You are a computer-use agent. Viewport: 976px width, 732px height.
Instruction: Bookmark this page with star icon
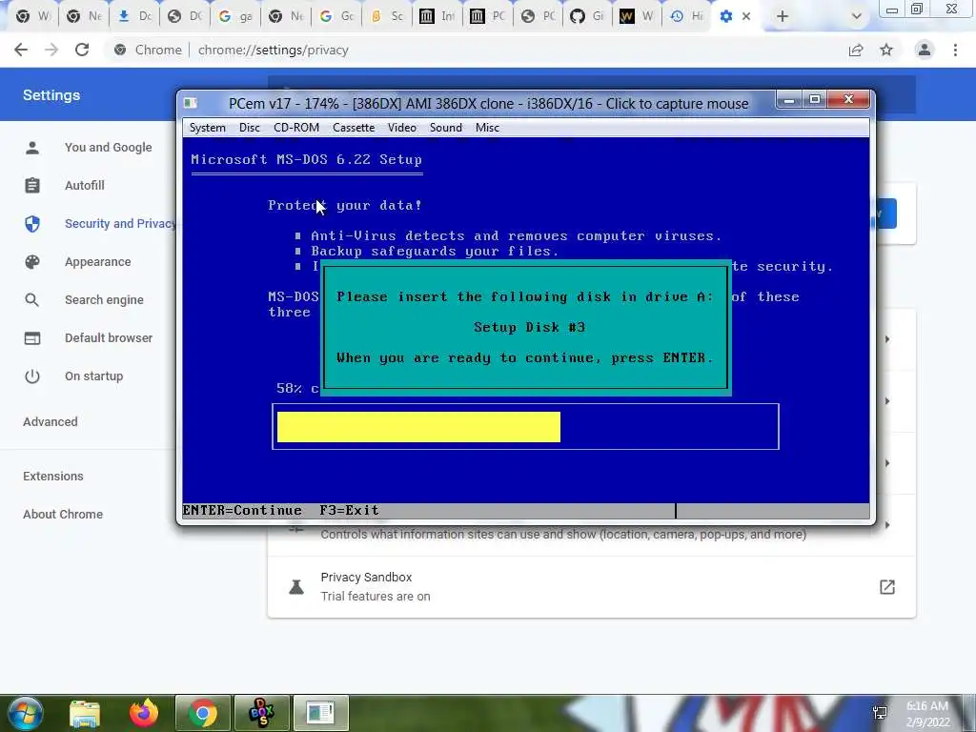coord(886,50)
